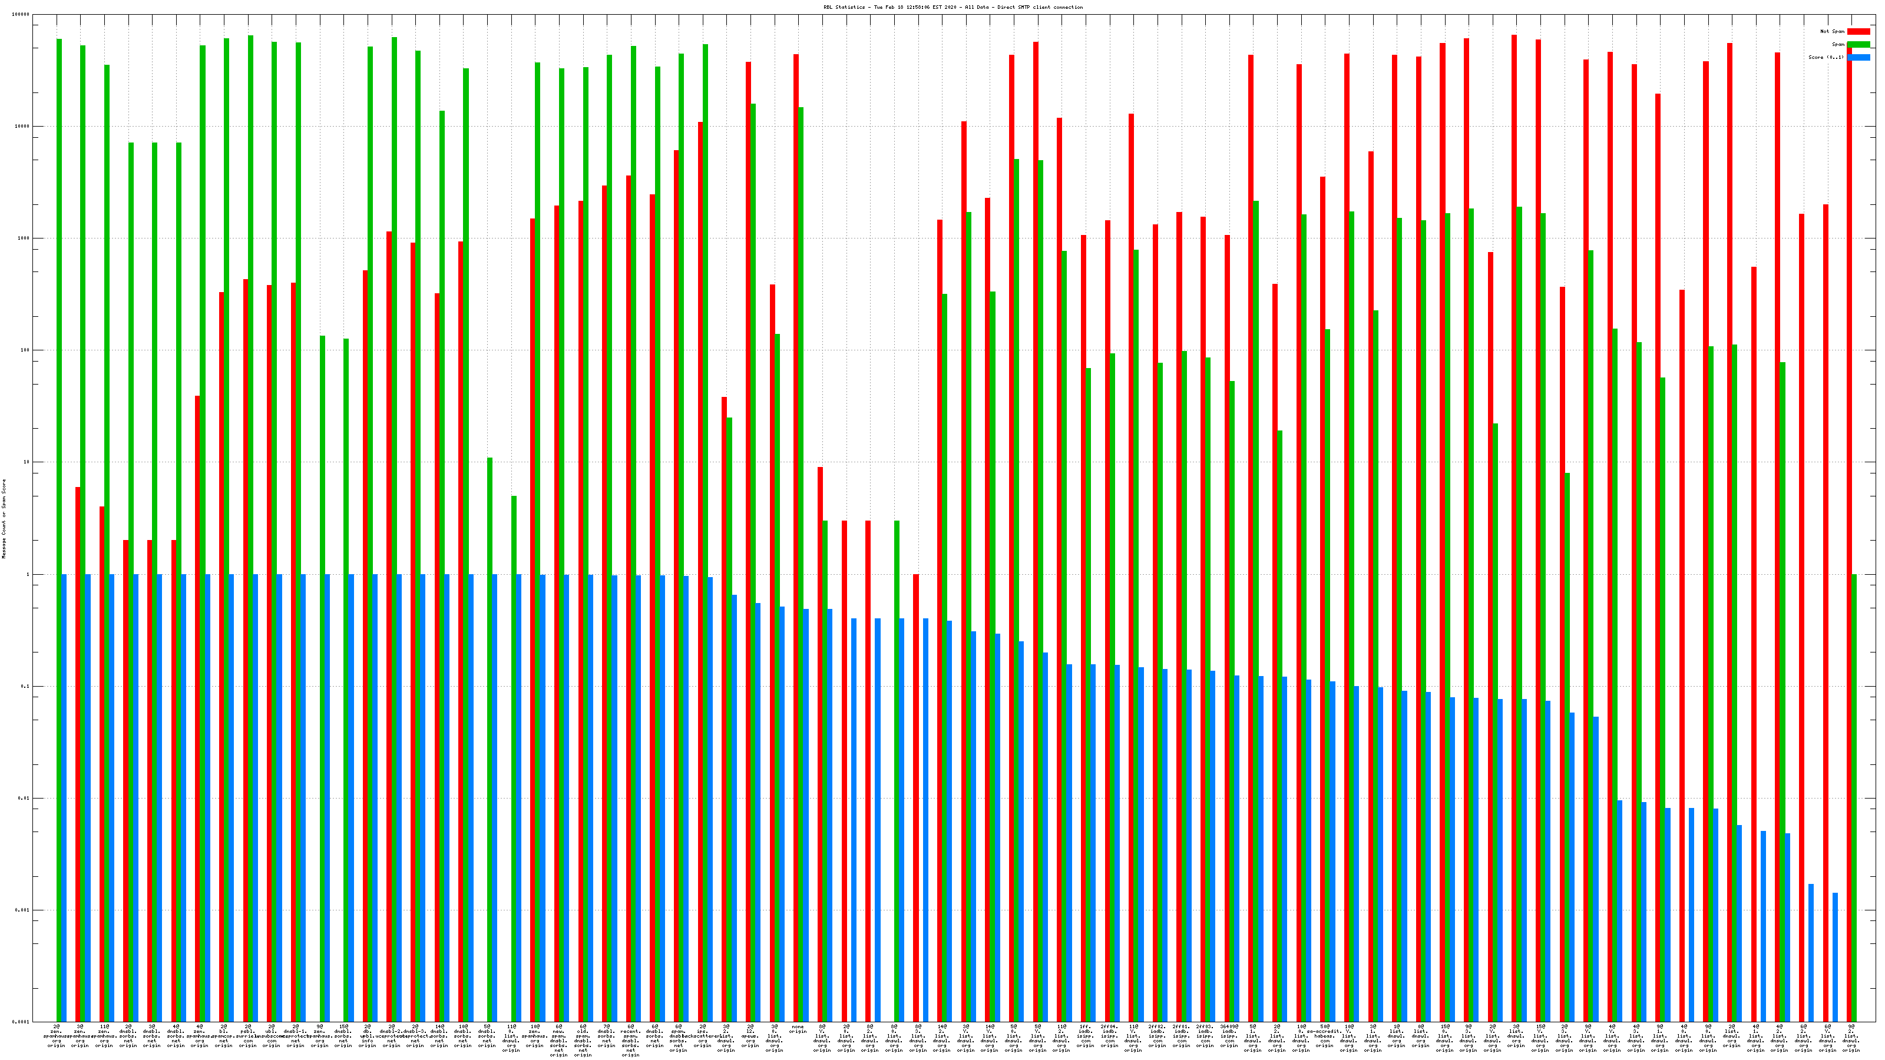Click the 1000 y-axis tick label
The height and width of the screenshot is (1060, 1885).
[x=25, y=238]
